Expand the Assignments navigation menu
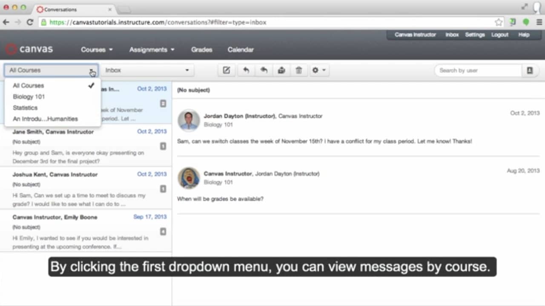 [x=152, y=50]
